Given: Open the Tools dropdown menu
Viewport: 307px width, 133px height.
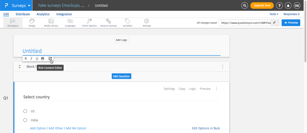Looking at the screenshot, I should (x=274, y=14).
